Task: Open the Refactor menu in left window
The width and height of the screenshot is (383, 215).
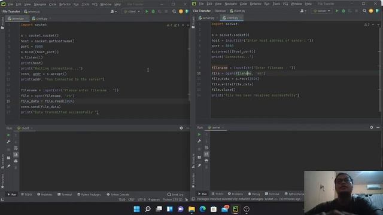Action: 65,4
